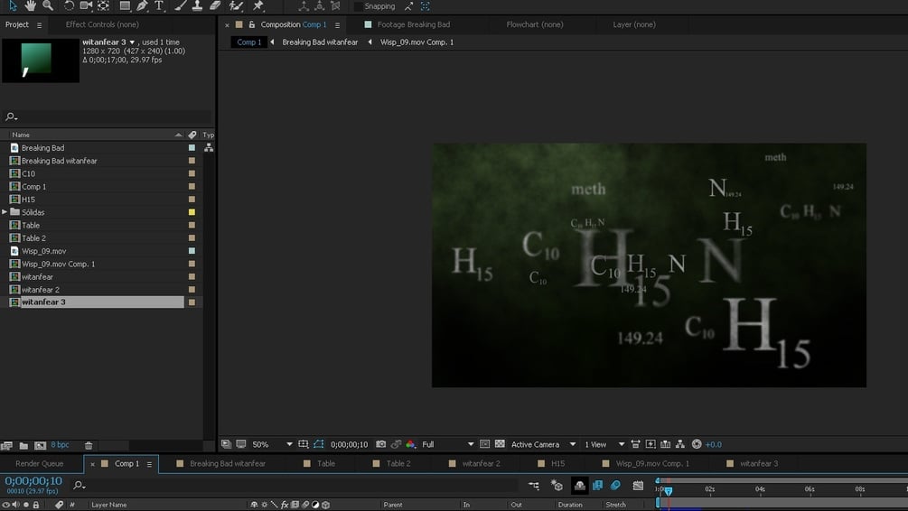Screen dimensions: 908x511
Task: Select the Puppet Pin tool
Action: [x=258, y=5]
